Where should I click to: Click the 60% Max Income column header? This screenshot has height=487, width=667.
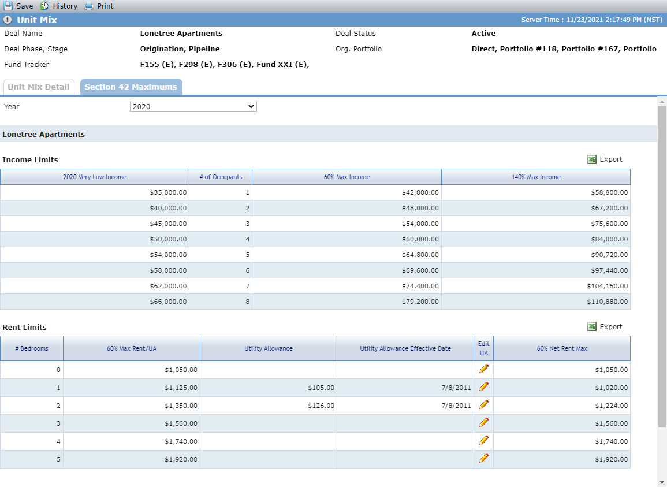(x=346, y=177)
